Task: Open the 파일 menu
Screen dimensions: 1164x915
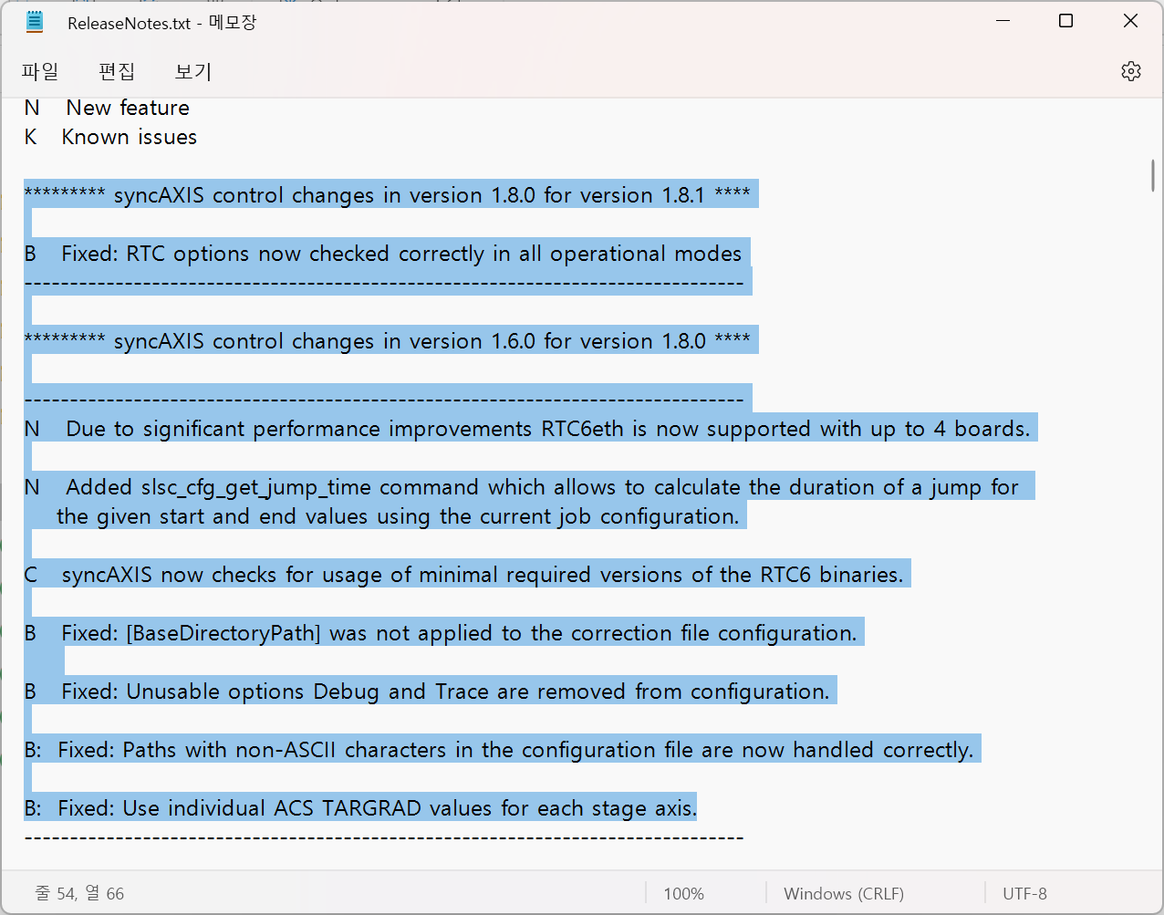Action: point(40,71)
